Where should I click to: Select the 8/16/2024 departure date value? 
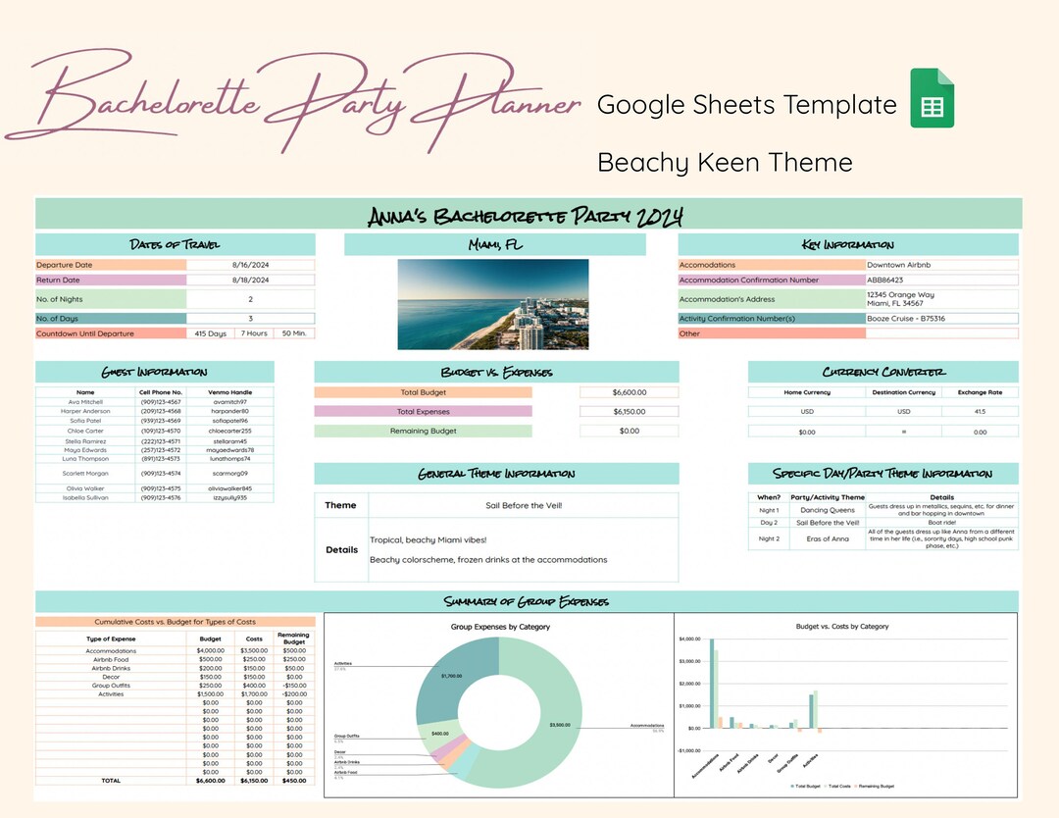point(251,265)
